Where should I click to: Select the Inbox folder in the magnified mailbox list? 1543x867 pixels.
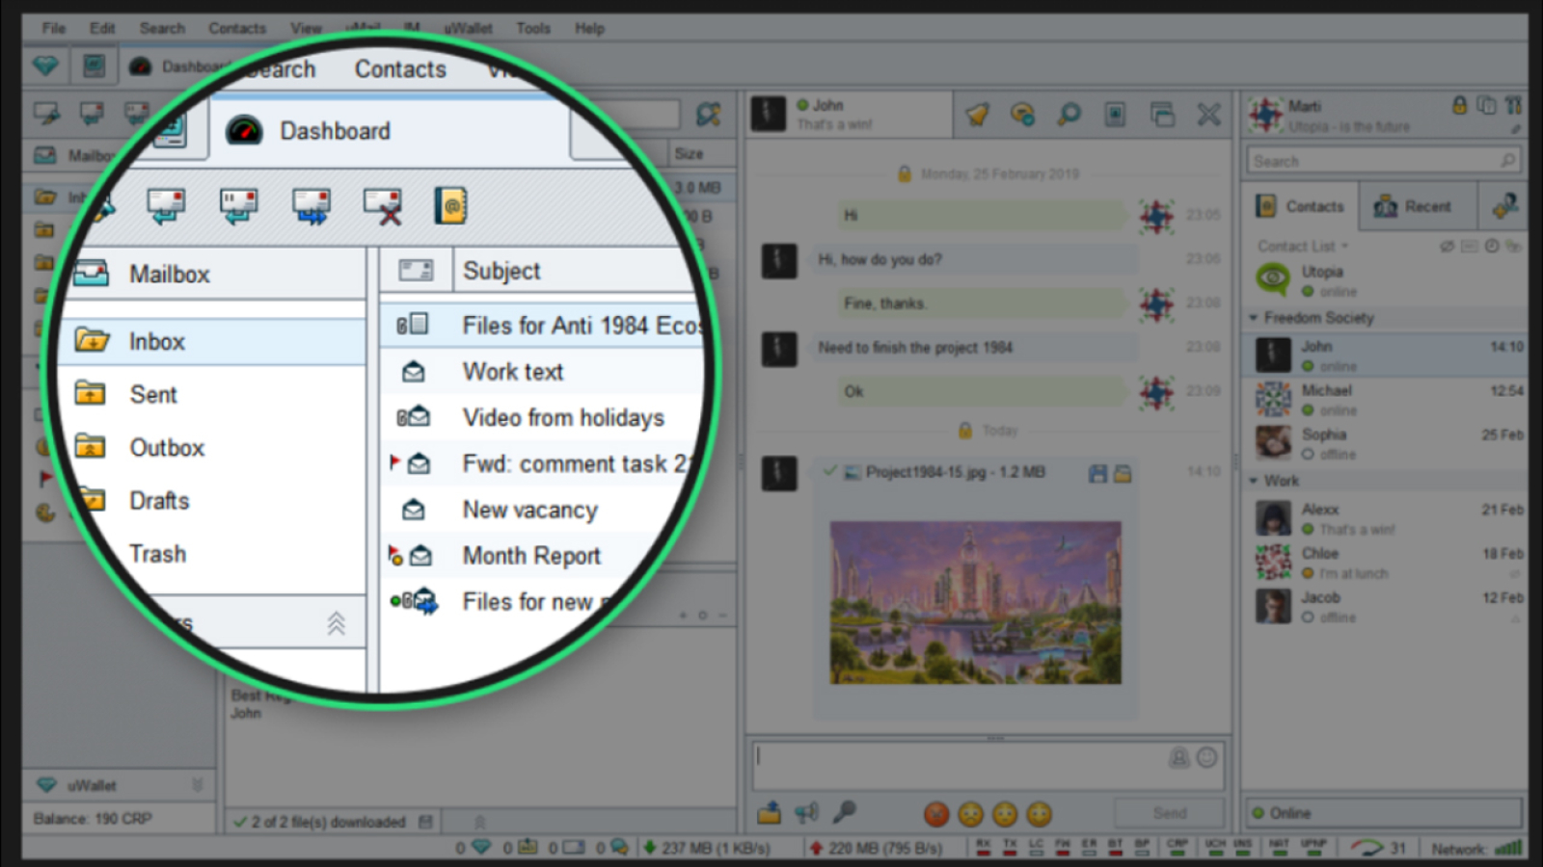212,341
